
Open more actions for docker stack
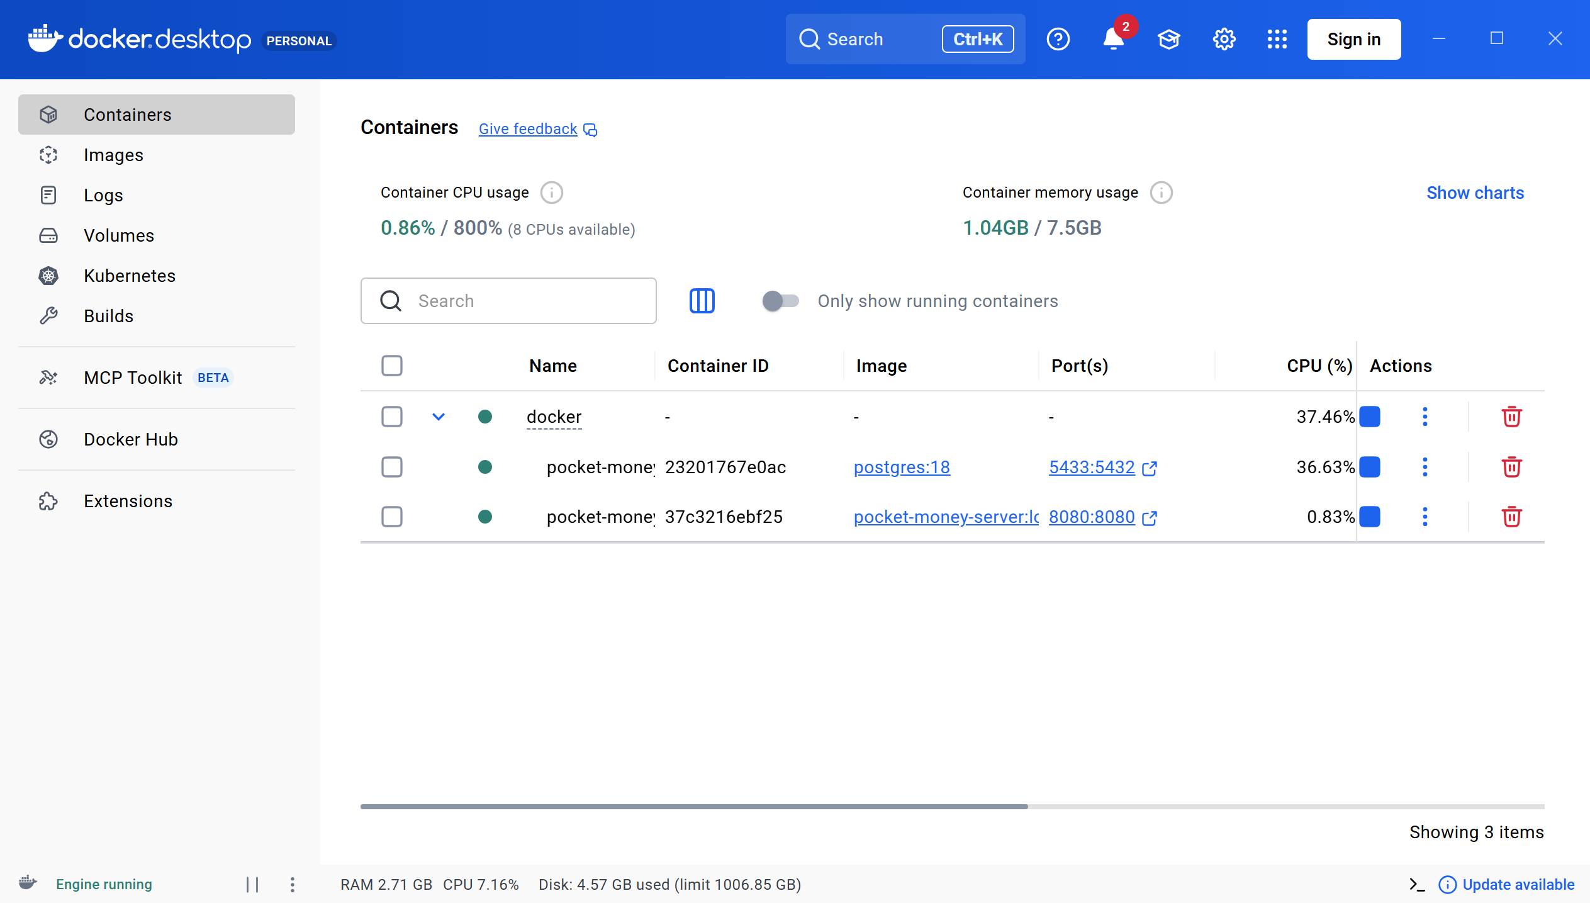1425,417
